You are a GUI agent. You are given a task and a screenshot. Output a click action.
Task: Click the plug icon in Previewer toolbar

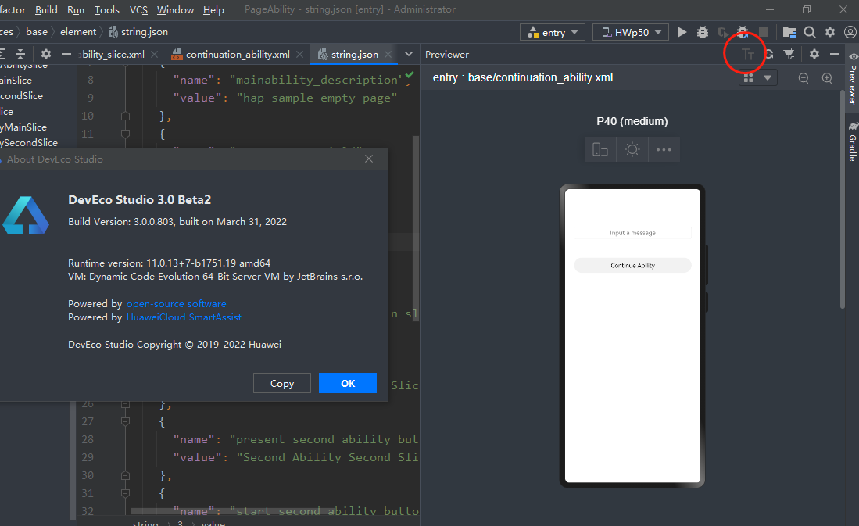[789, 54]
